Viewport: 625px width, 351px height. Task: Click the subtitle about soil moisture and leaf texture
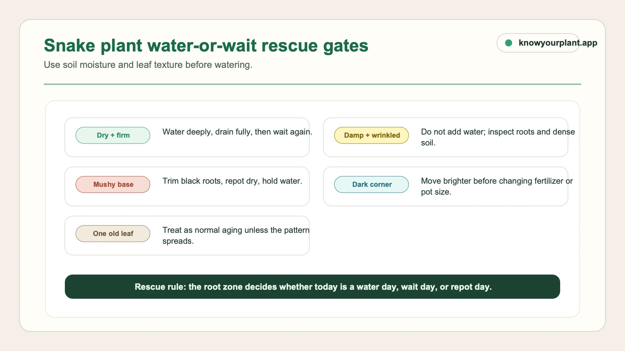148,65
